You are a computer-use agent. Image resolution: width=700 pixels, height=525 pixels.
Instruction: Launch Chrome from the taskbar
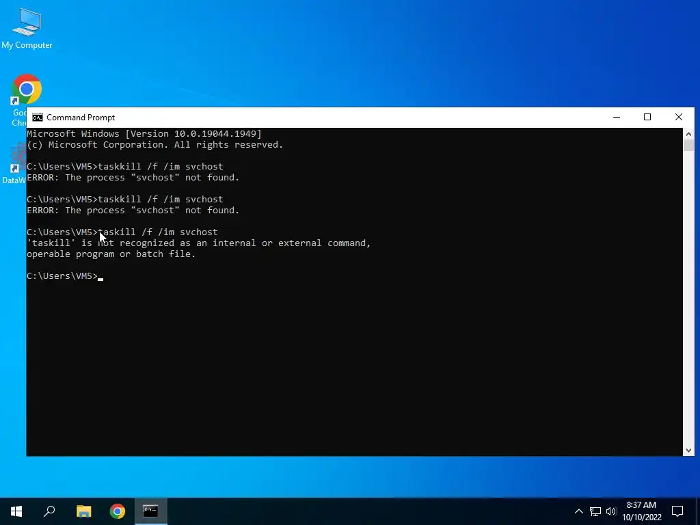(x=118, y=511)
